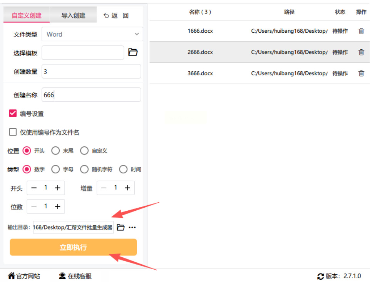This screenshot has height=282, width=370.
Task: Open output directory folder icon
Action: click(x=121, y=227)
